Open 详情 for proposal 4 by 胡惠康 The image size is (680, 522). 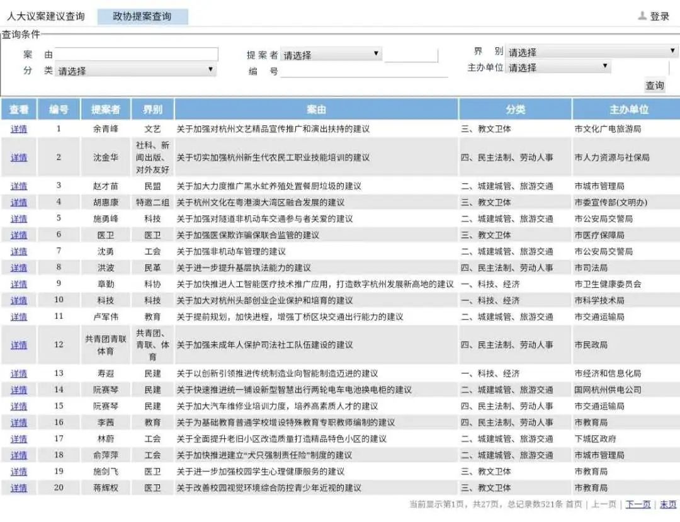19,203
